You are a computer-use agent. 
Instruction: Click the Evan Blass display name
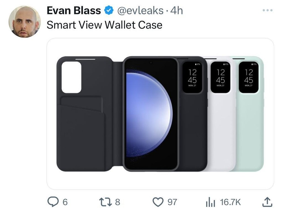pos(74,11)
